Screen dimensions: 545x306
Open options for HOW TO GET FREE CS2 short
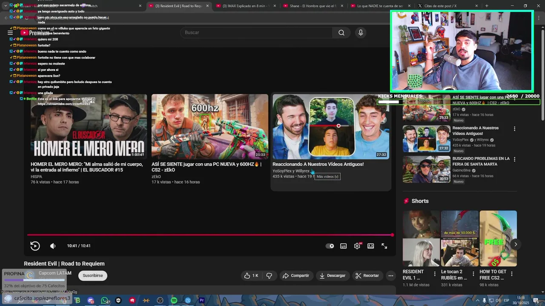click(512, 274)
